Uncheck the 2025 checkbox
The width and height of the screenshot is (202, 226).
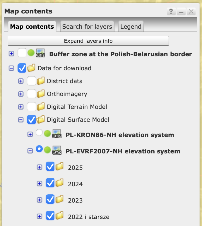click(50, 166)
